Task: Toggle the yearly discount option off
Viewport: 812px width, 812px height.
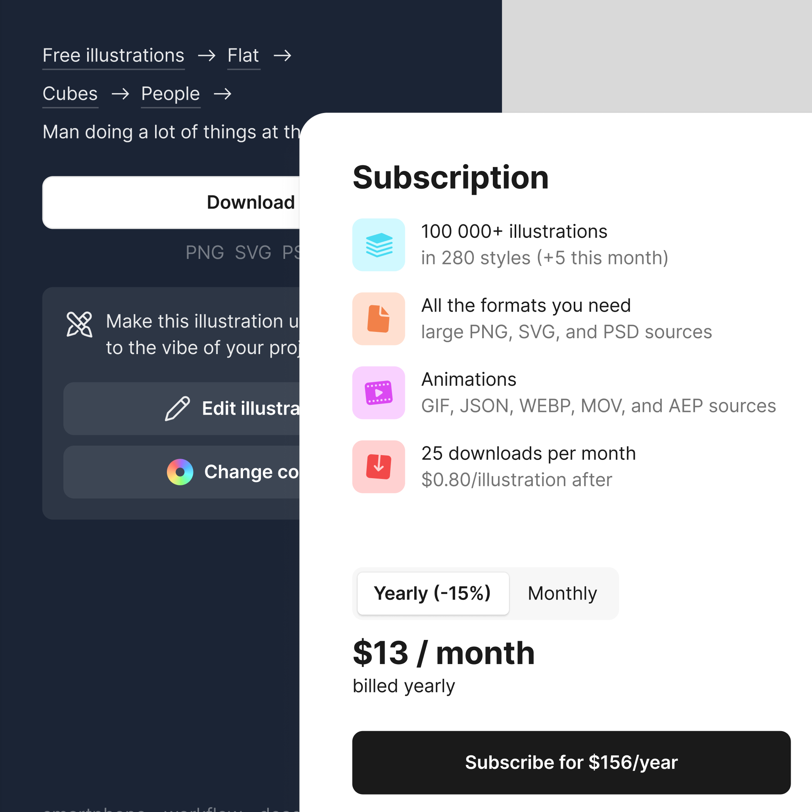Action: click(x=563, y=594)
